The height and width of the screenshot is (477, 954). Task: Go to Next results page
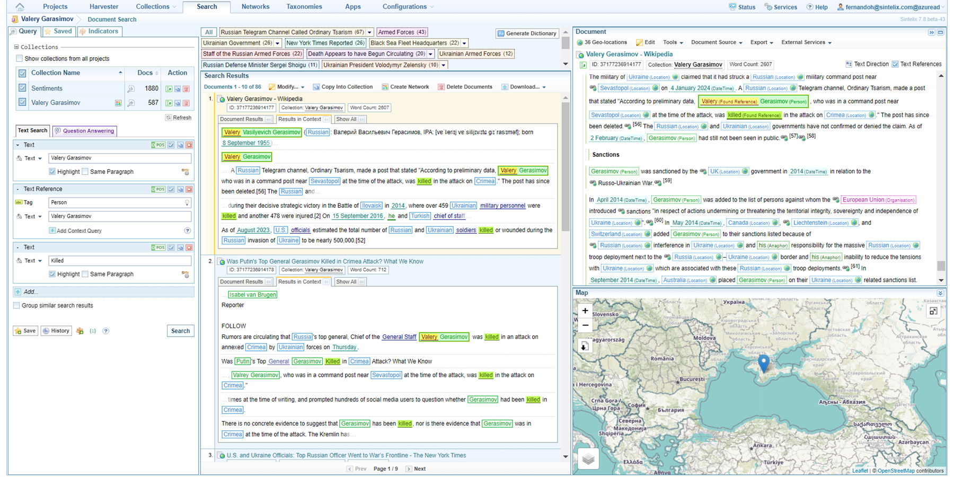(x=416, y=469)
